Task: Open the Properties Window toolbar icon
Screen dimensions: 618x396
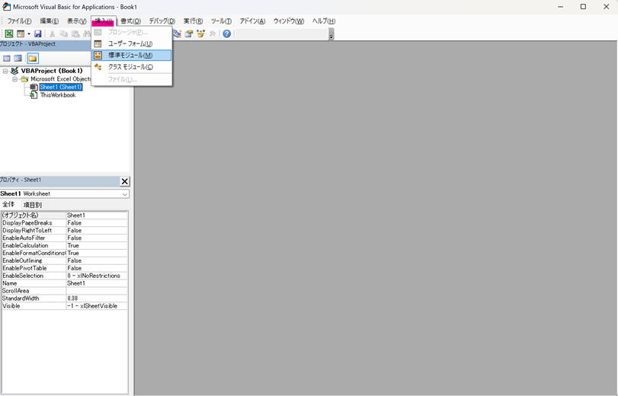Action: click(189, 34)
